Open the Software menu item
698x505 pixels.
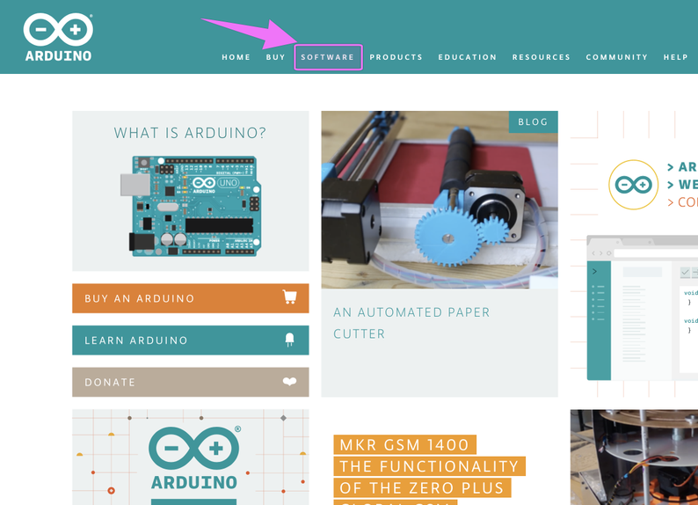click(x=328, y=57)
